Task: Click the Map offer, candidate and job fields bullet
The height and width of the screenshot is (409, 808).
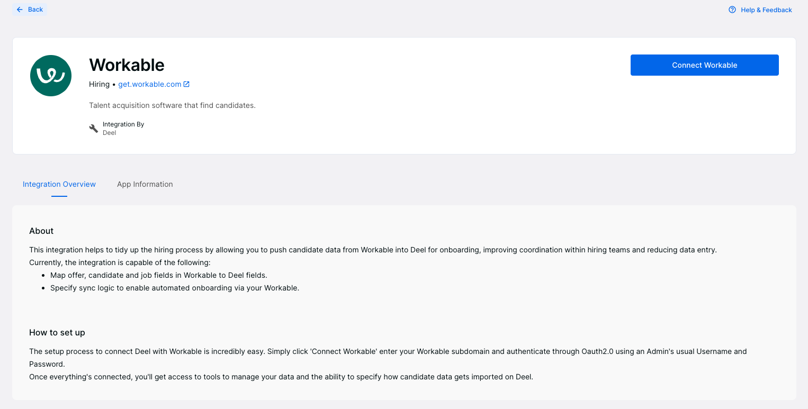Action: 159,275
